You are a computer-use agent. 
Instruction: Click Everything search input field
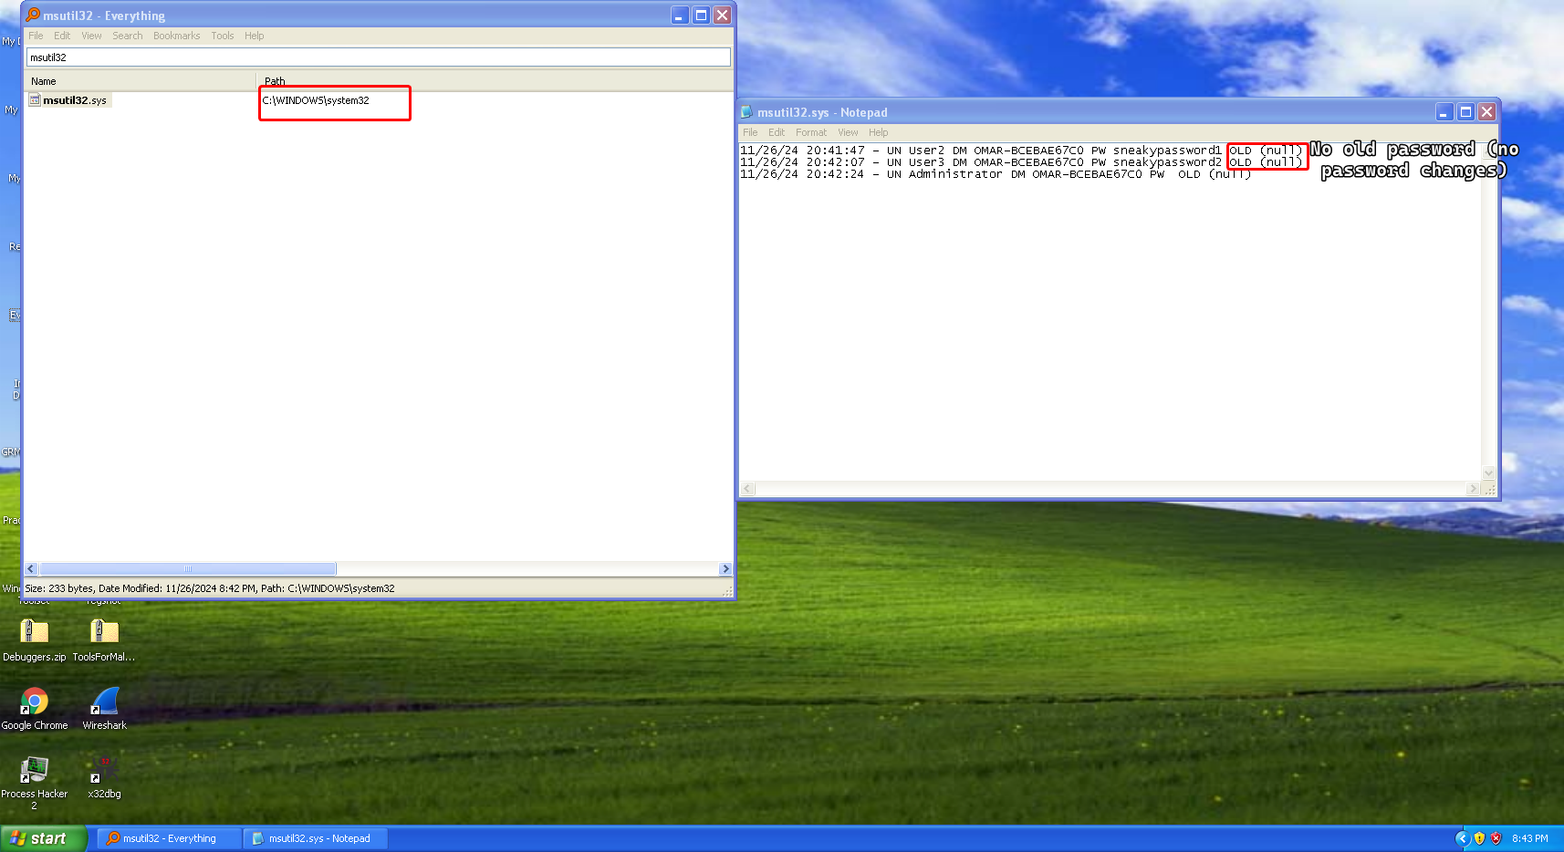(x=378, y=57)
